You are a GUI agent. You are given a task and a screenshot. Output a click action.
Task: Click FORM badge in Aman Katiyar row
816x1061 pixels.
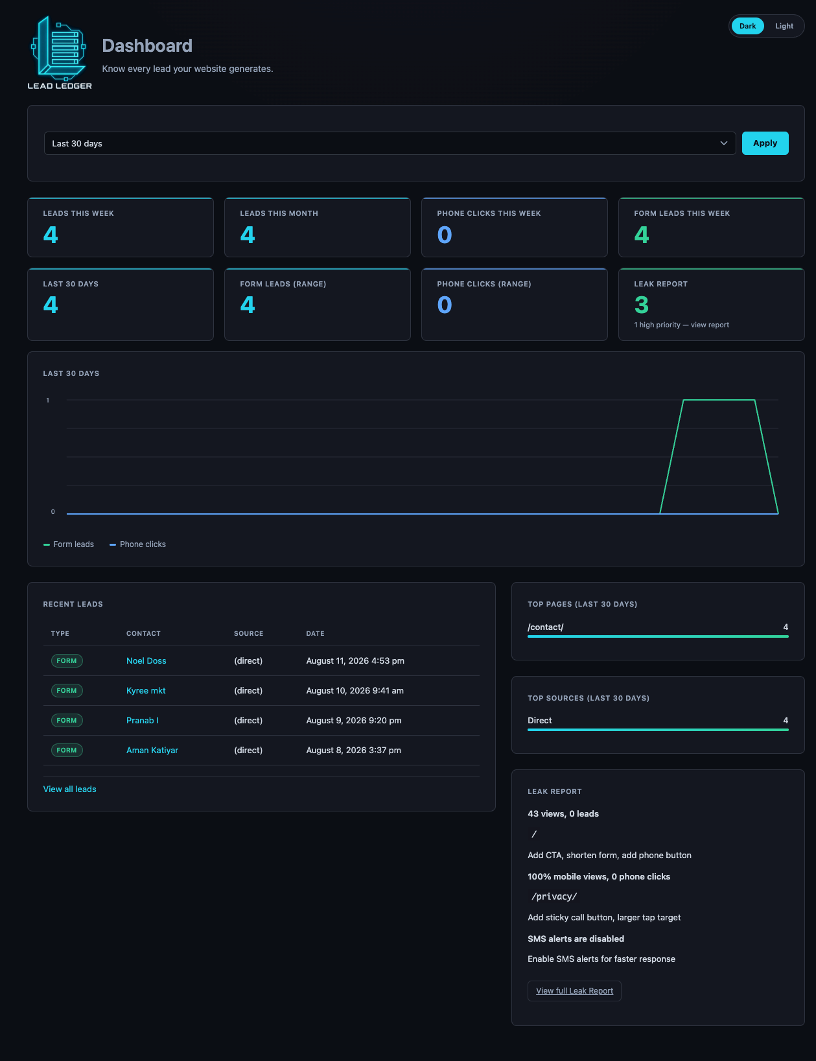(x=67, y=750)
